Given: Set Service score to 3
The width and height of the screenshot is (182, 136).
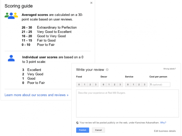Looking at the screenshot, I should (144, 84).
